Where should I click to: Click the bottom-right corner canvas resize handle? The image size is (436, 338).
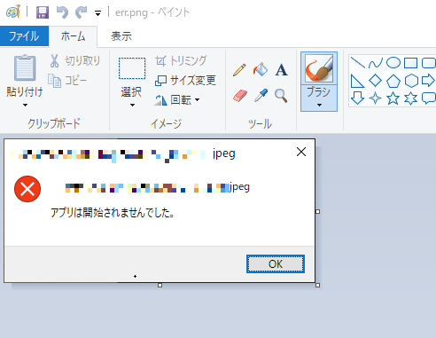(318, 285)
